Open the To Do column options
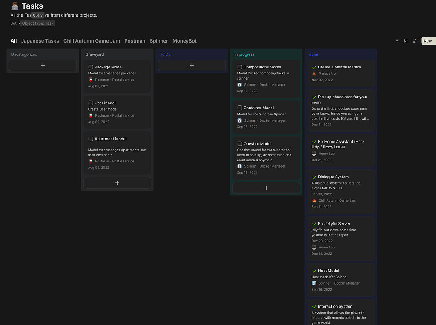This screenshot has height=325, width=436. coord(166,54)
